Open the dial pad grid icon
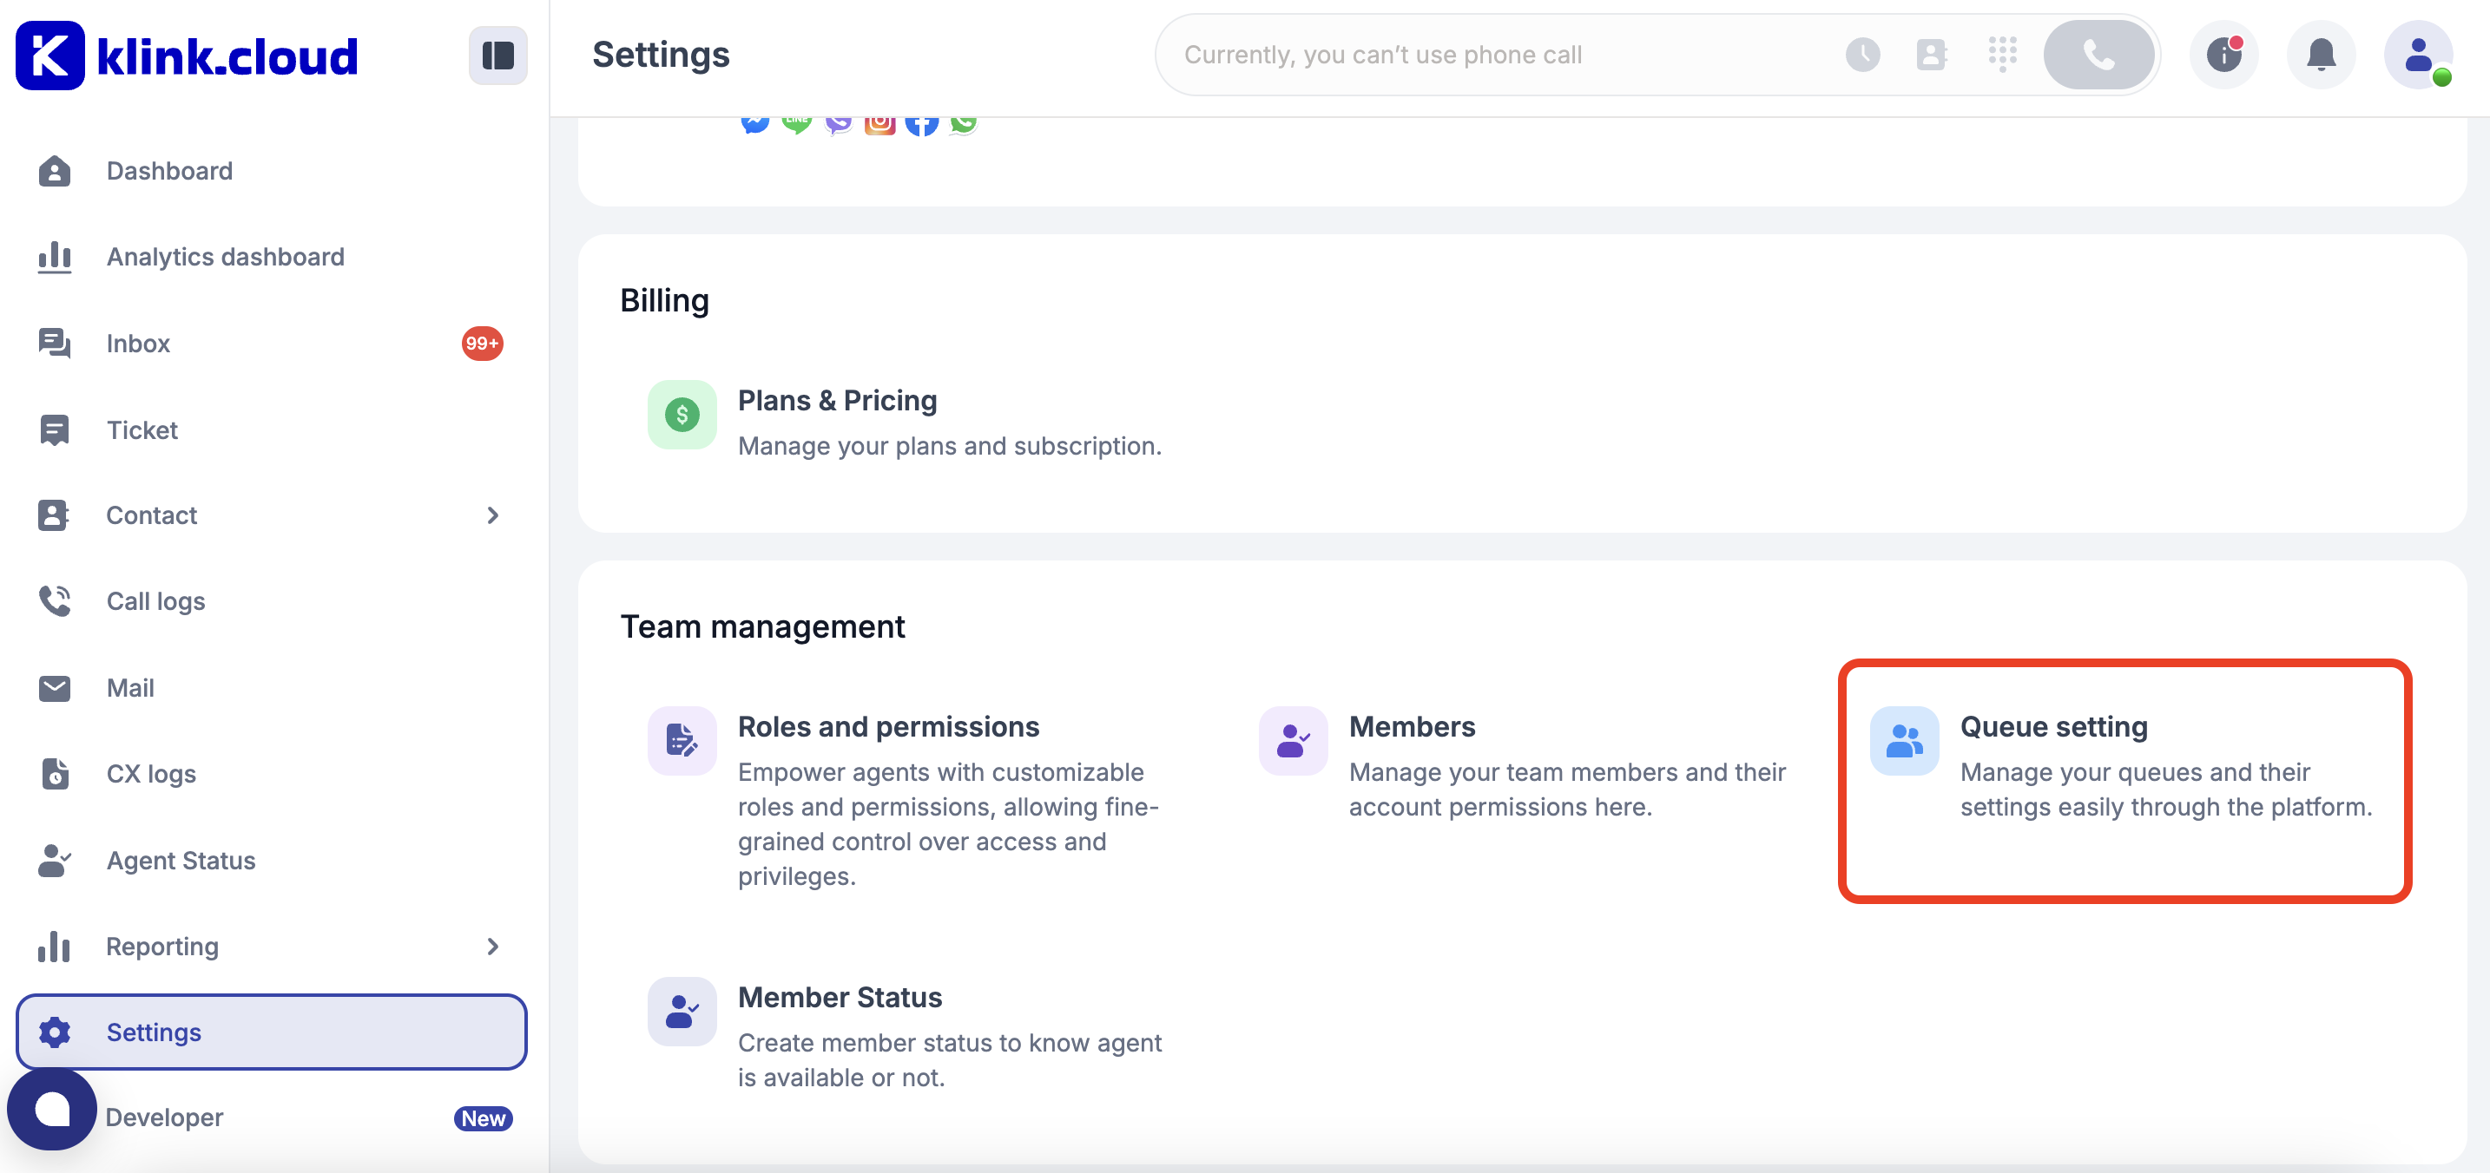 [2002, 55]
